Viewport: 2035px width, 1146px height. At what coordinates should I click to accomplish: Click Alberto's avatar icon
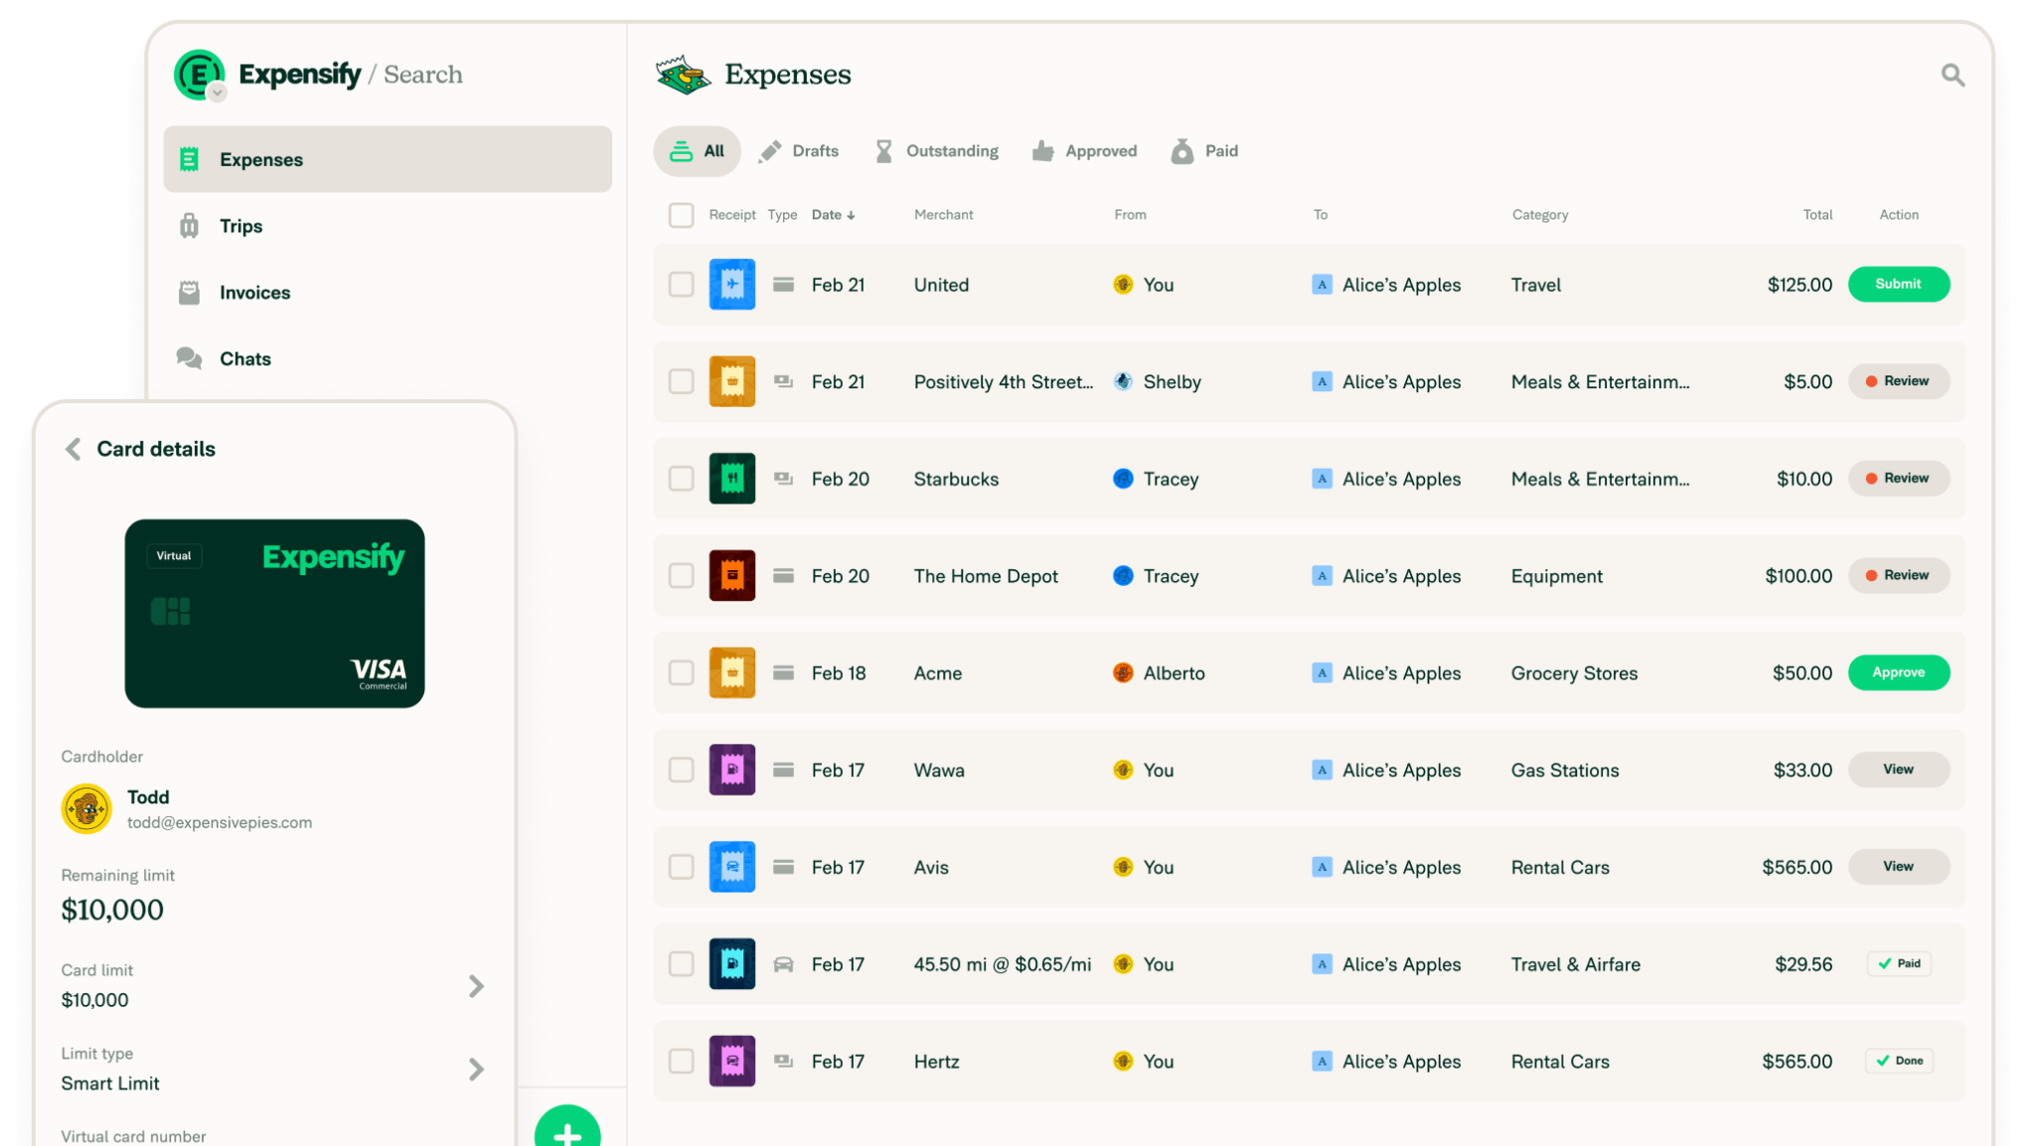(1123, 672)
